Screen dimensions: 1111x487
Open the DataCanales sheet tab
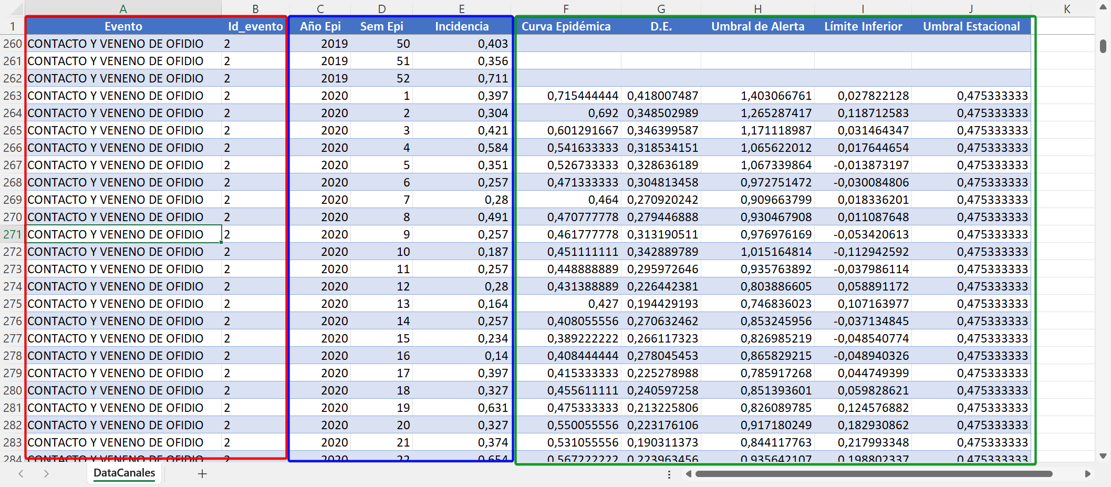pos(124,473)
